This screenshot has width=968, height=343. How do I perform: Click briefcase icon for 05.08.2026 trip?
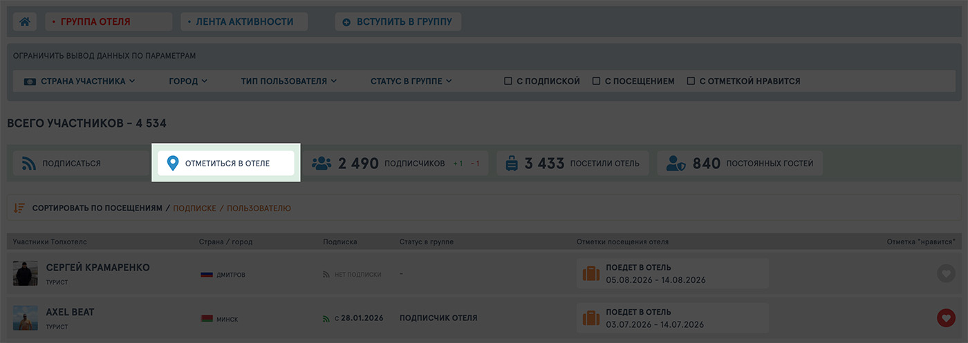(x=590, y=274)
